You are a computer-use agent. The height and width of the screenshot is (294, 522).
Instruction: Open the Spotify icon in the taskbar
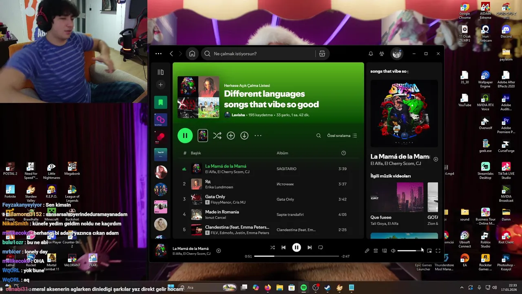click(x=303, y=287)
